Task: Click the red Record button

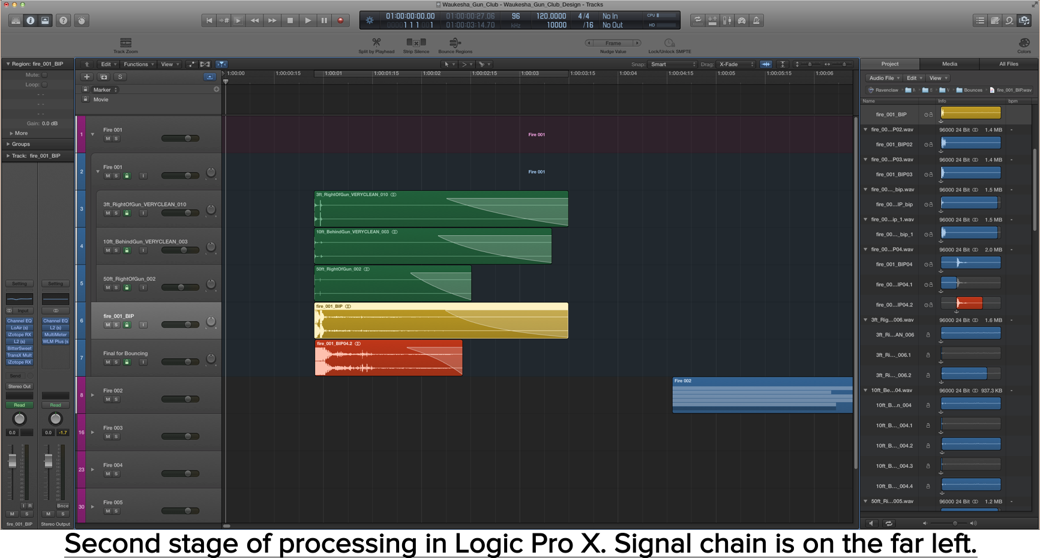Action: [x=341, y=20]
